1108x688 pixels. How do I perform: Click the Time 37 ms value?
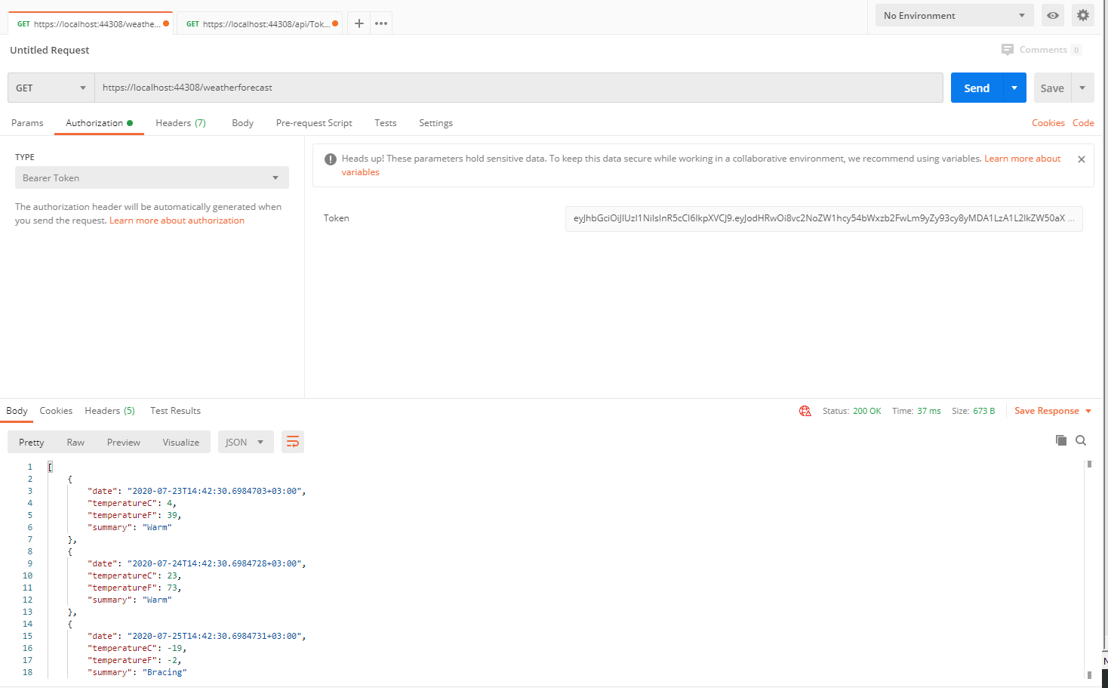[929, 411]
